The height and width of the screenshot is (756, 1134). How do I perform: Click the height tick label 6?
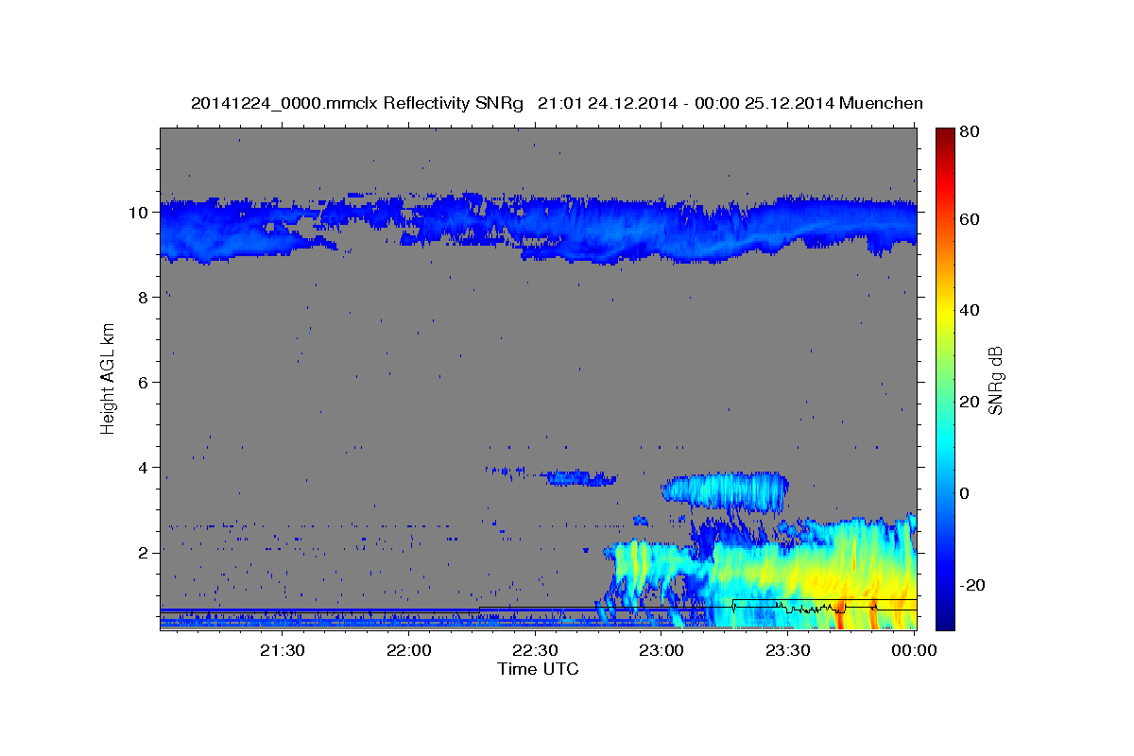pos(145,382)
